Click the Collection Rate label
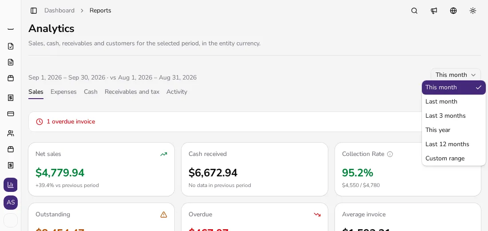 [x=363, y=154]
